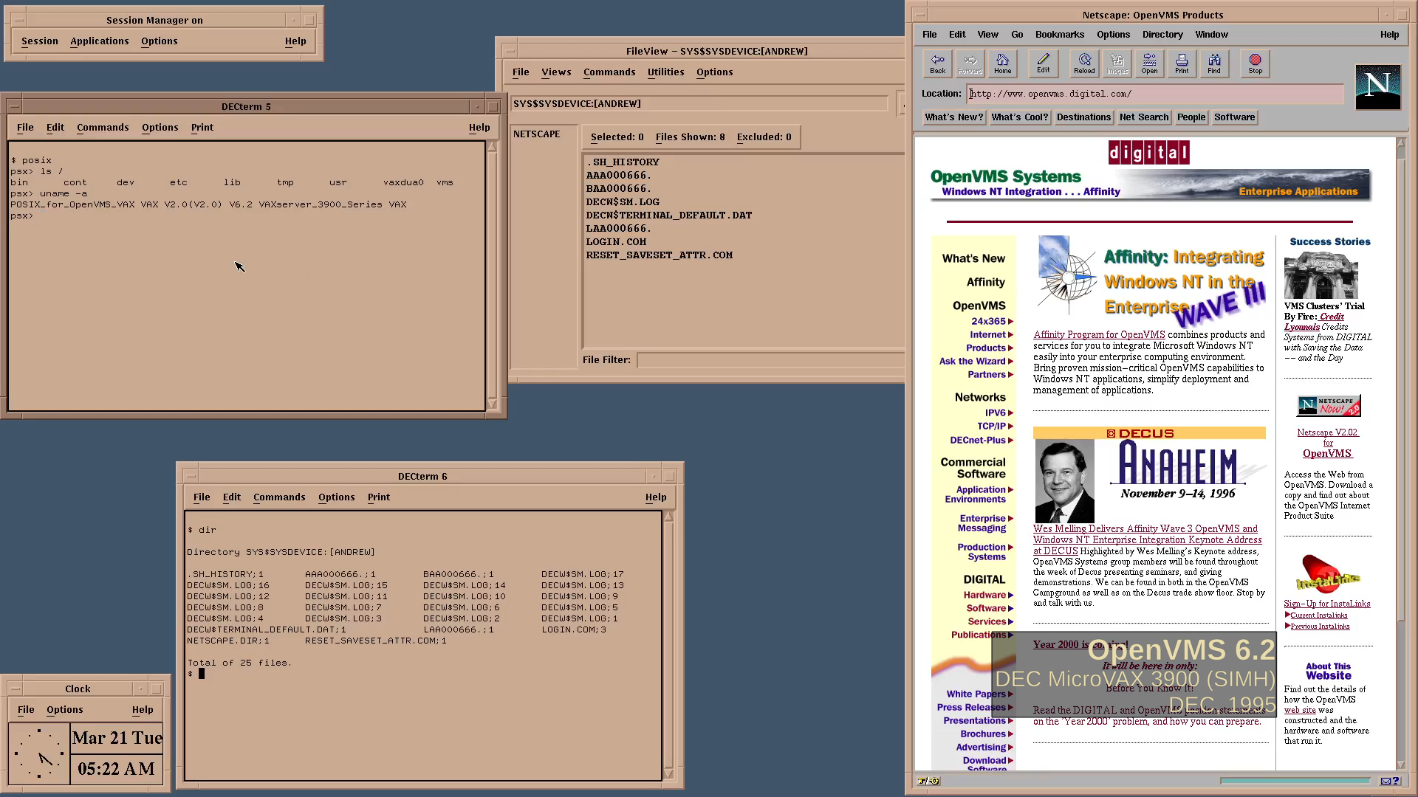Viewport: 1418px width, 797px height.
Task: Open Applications menu in Session Manager
Action: point(100,41)
